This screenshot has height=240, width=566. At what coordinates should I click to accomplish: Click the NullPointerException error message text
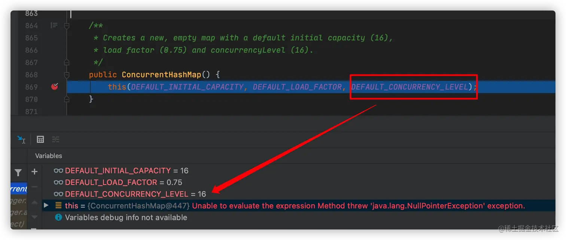click(359, 206)
